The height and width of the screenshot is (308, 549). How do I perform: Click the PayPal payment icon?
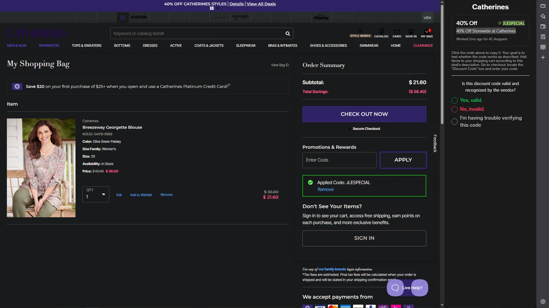pos(370,306)
